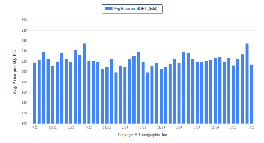Click the bar above the 3/25 label
264x143 pixels.
[233, 95]
